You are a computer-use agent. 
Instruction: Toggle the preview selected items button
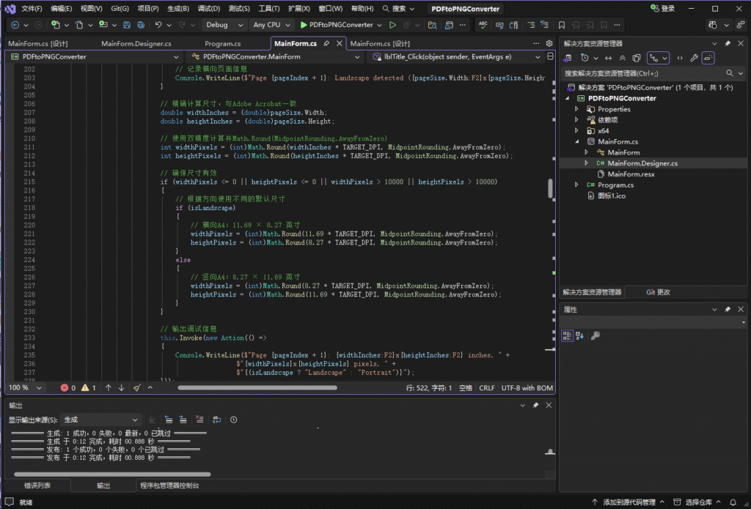pyautogui.click(x=708, y=57)
